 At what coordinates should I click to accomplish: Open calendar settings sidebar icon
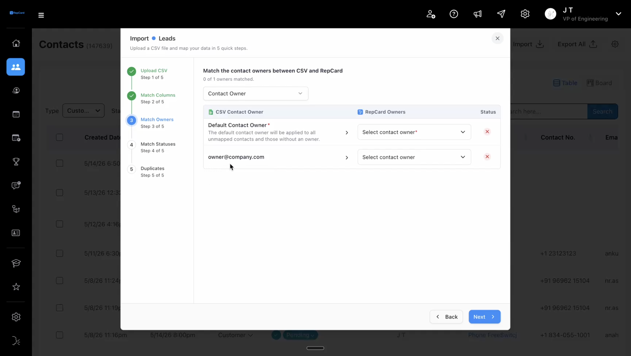(16, 138)
